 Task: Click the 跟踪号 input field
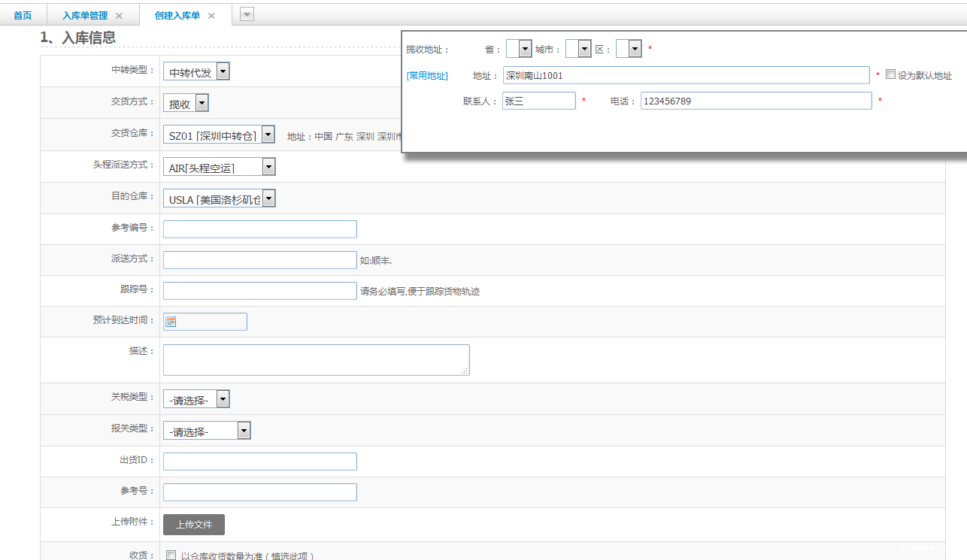click(259, 291)
